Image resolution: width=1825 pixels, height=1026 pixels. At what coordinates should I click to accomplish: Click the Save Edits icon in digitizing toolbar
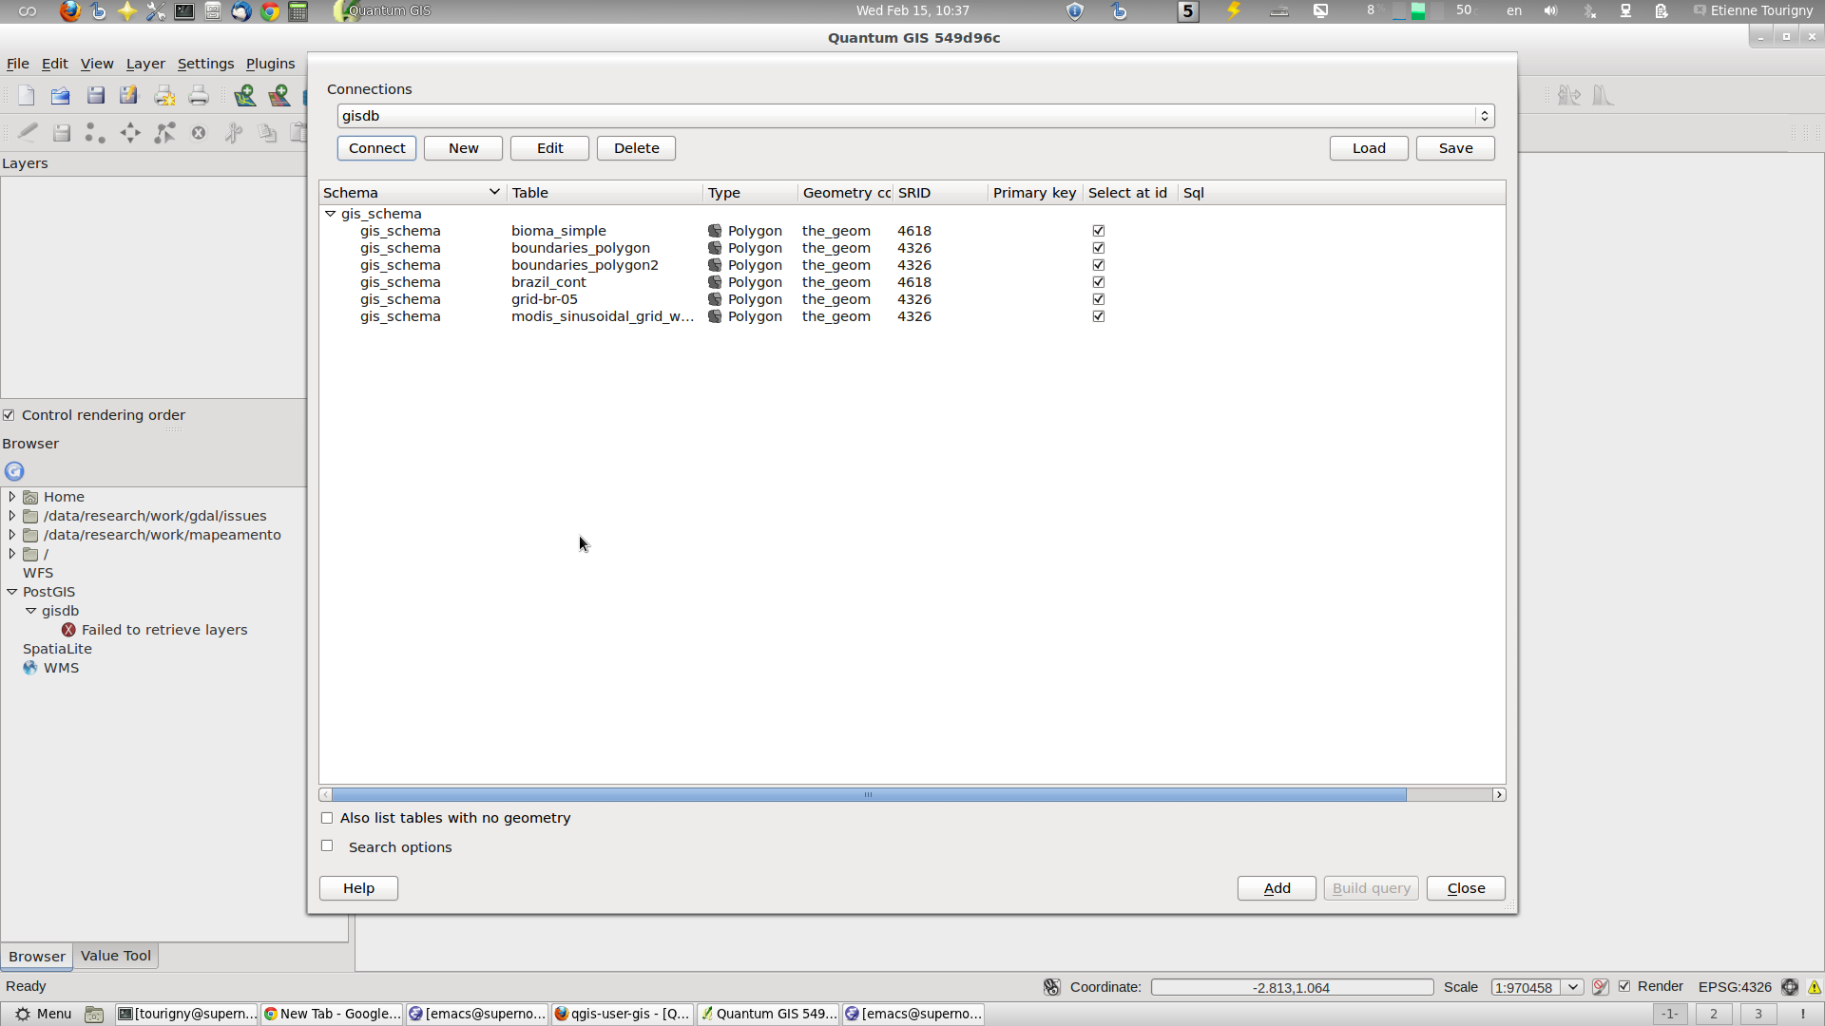click(62, 133)
